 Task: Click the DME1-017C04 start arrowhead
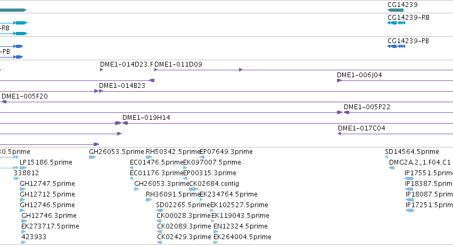tap(340, 134)
